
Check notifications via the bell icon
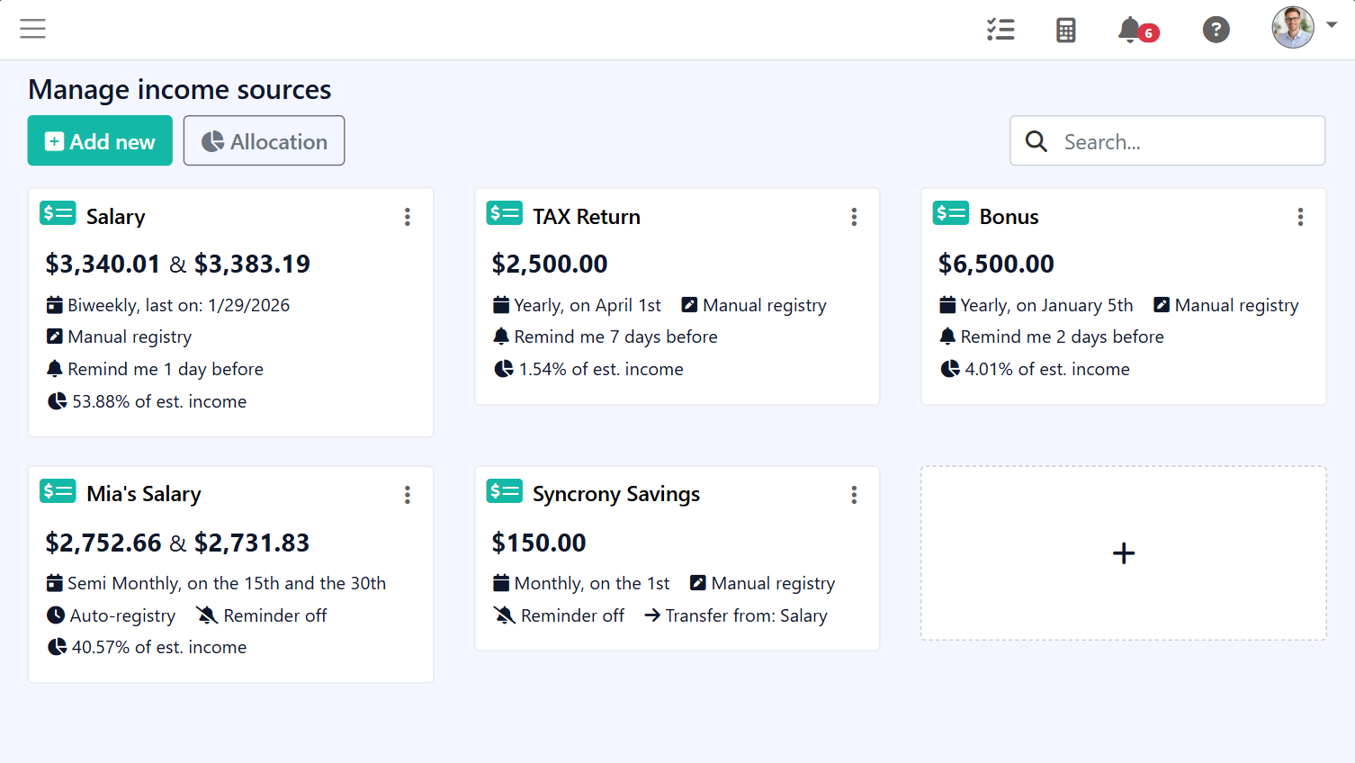coord(1130,30)
